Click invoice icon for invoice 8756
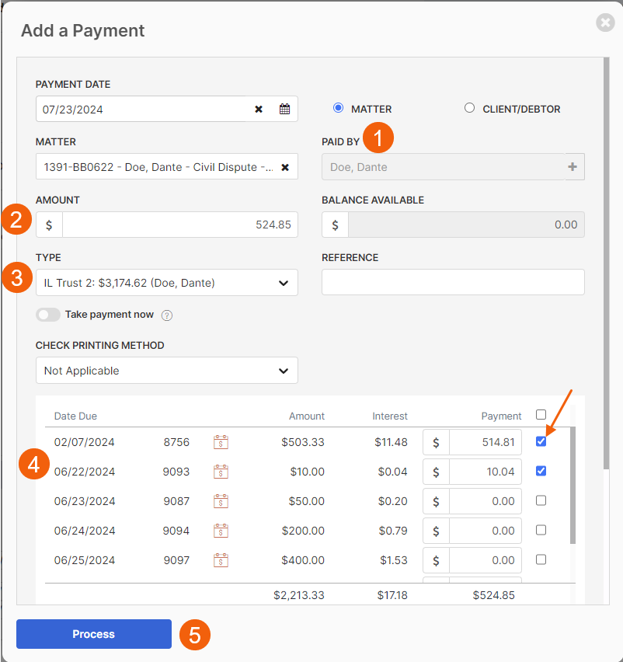Screen dimensions: 623x662 (x=221, y=443)
